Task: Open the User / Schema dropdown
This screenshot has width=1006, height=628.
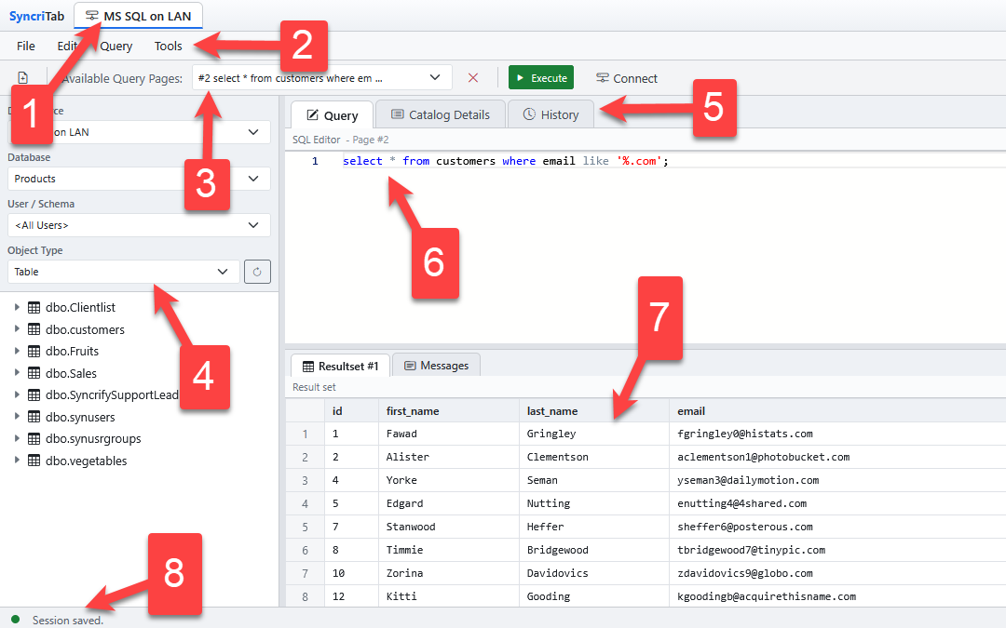Action: click(x=139, y=225)
